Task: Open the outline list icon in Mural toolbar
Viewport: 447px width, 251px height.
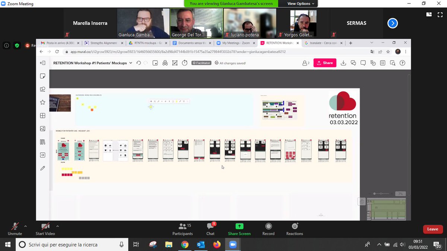Action: coord(383,63)
